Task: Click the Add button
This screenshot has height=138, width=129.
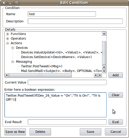Action: tap(116, 75)
